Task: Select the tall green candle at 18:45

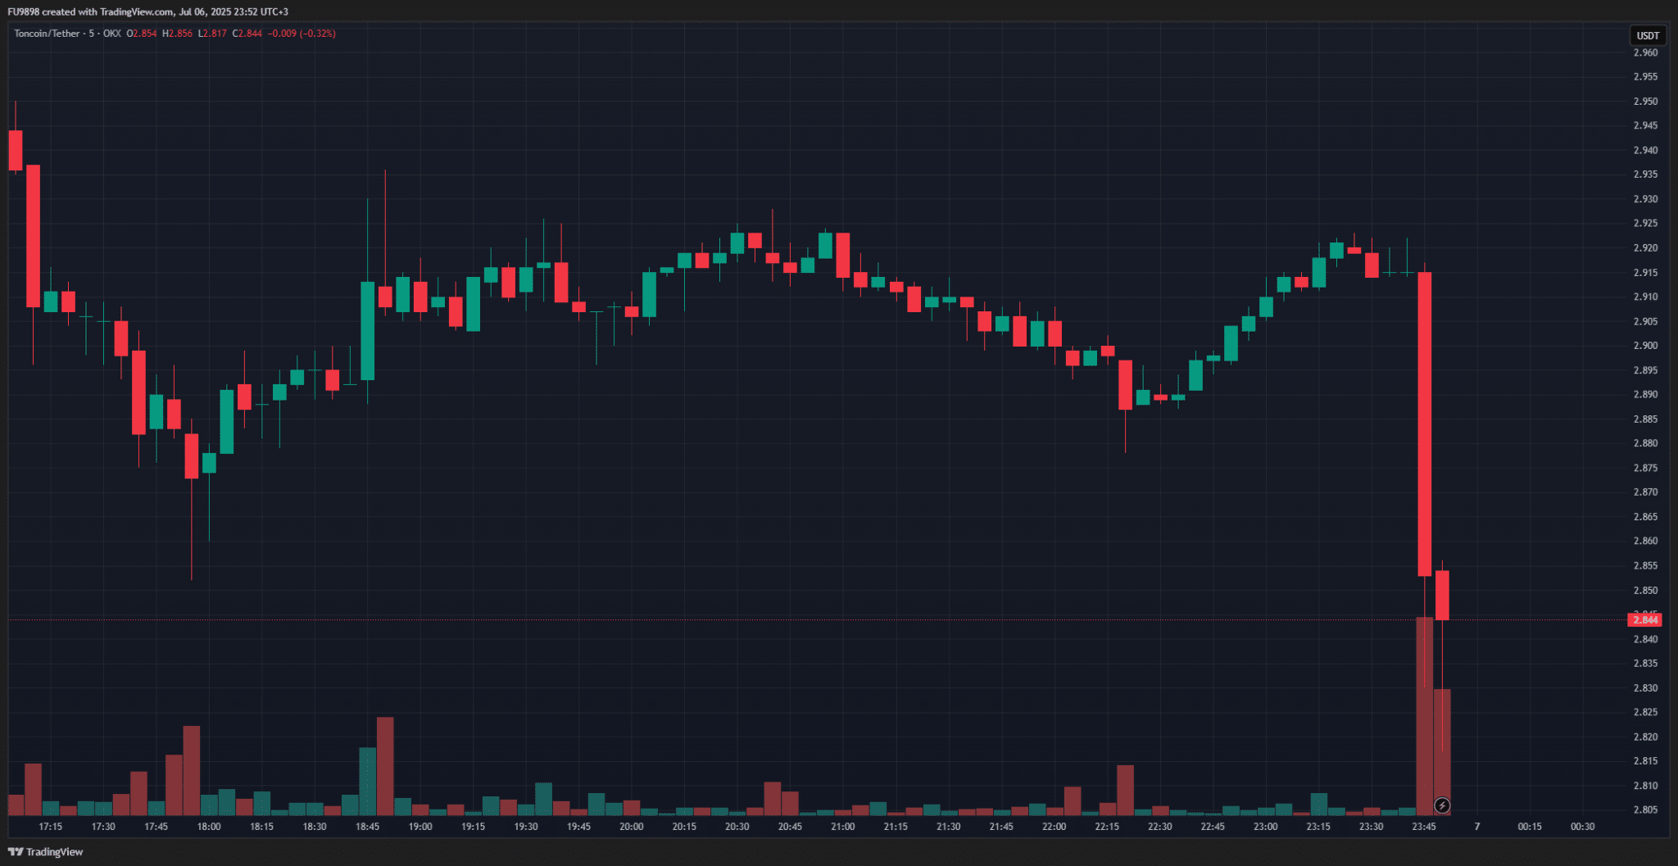Action: pyautogui.click(x=368, y=331)
